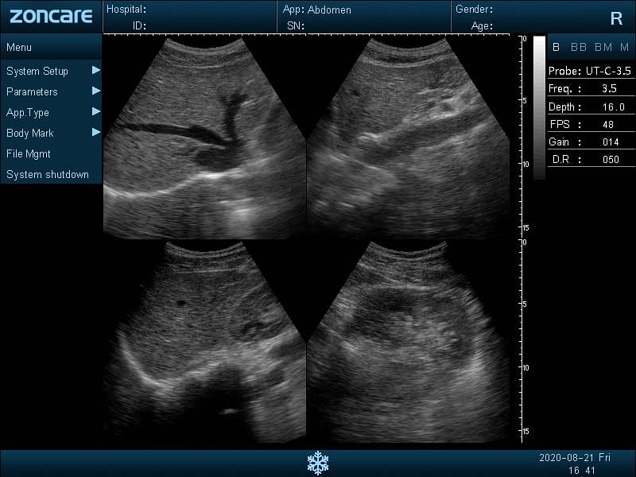The image size is (636, 477).
Task: Choose System shutdown from the menu
Action: (48, 174)
